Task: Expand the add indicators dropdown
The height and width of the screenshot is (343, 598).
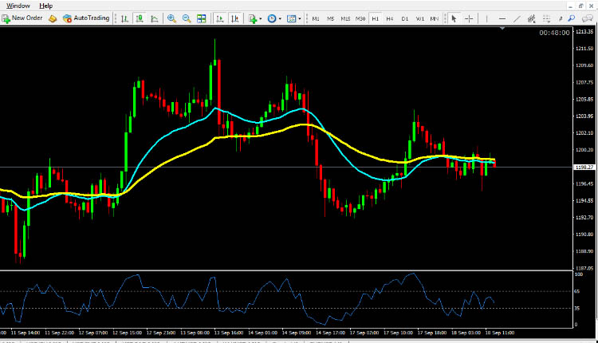Action: point(260,18)
